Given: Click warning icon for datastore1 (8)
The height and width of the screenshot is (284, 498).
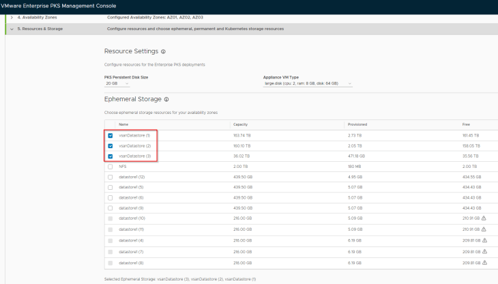Looking at the screenshot, I should [x=484, y=262].
